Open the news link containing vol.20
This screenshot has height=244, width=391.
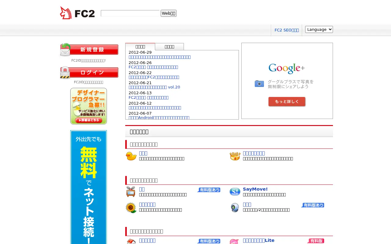[x=154, y=87]
